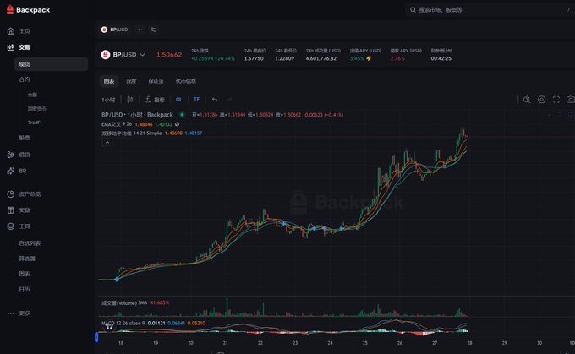This screenshot has width=575, height=354.
Task: Click last price 1.50662
Action: pos(169,55)
